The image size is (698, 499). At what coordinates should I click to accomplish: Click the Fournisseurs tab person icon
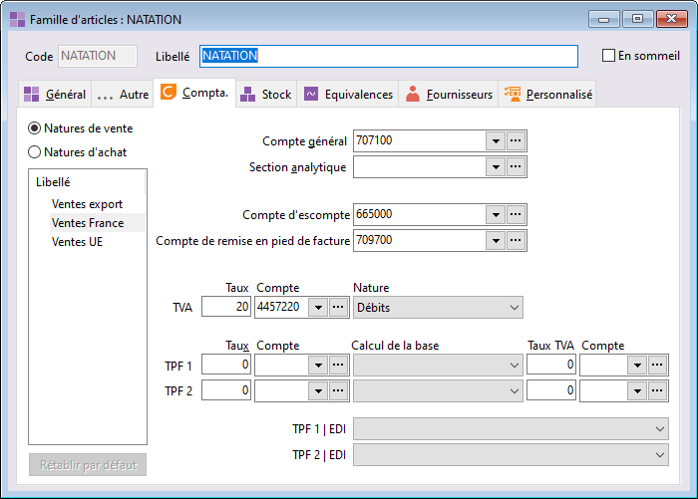click(x=413, y=94)
